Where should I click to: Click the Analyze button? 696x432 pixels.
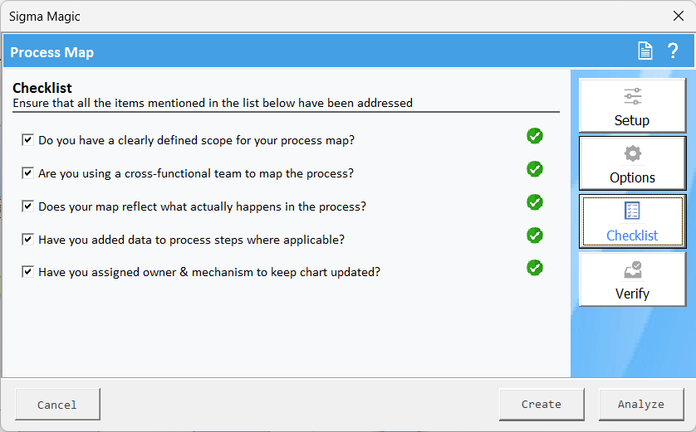[x=640, y=405]
